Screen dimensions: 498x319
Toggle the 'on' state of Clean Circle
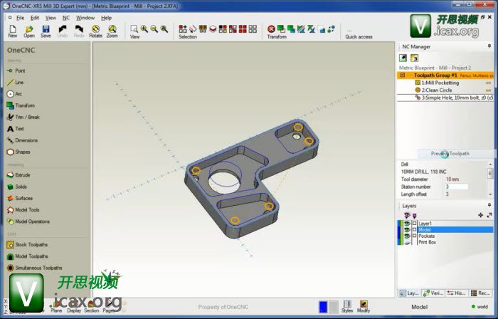pos(488,90)
